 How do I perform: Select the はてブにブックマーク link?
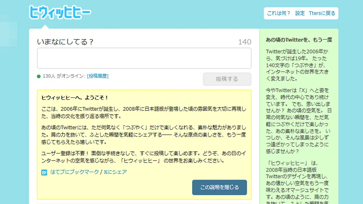click(75, 172)
